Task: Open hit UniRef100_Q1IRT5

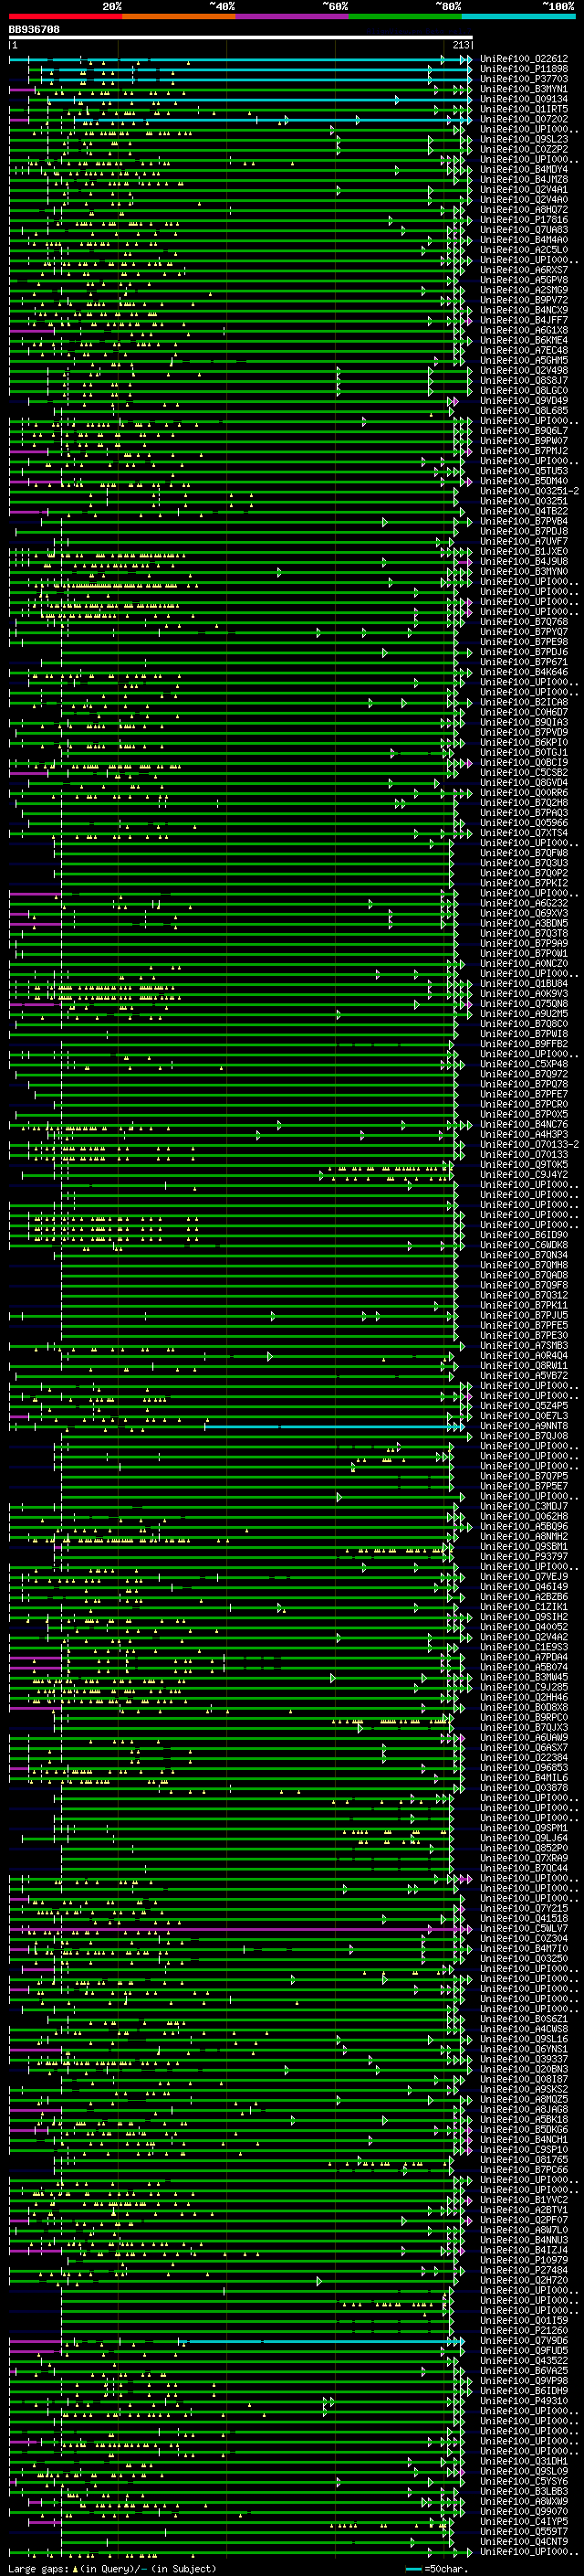Action: tap(524, 109)
